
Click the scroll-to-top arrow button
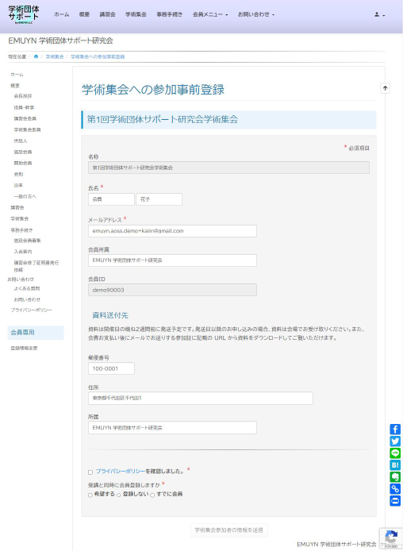(385, 88)
